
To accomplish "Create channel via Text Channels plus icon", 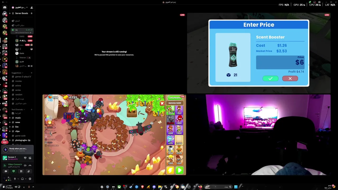I will point(31,110).
